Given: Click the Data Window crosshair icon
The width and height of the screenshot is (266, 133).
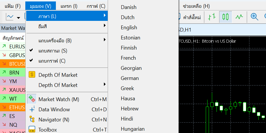Looking at the screenshot, I should [x=32, y=109].
